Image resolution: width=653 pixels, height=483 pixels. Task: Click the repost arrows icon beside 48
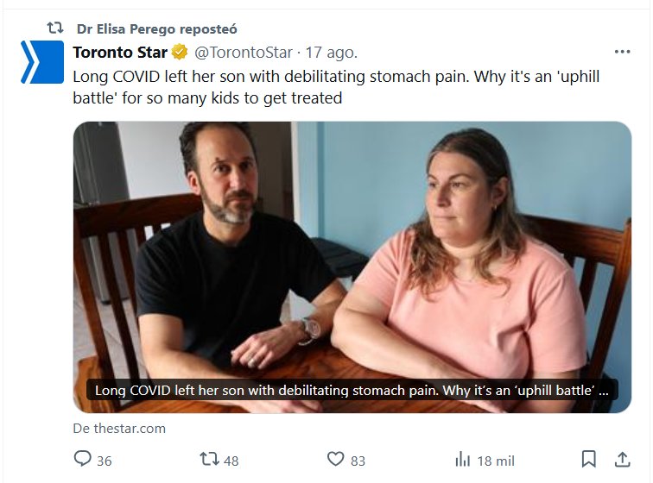(208, 459)
